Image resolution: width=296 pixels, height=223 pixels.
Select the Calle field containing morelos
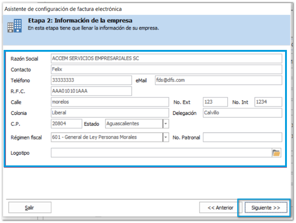point(110,102)
